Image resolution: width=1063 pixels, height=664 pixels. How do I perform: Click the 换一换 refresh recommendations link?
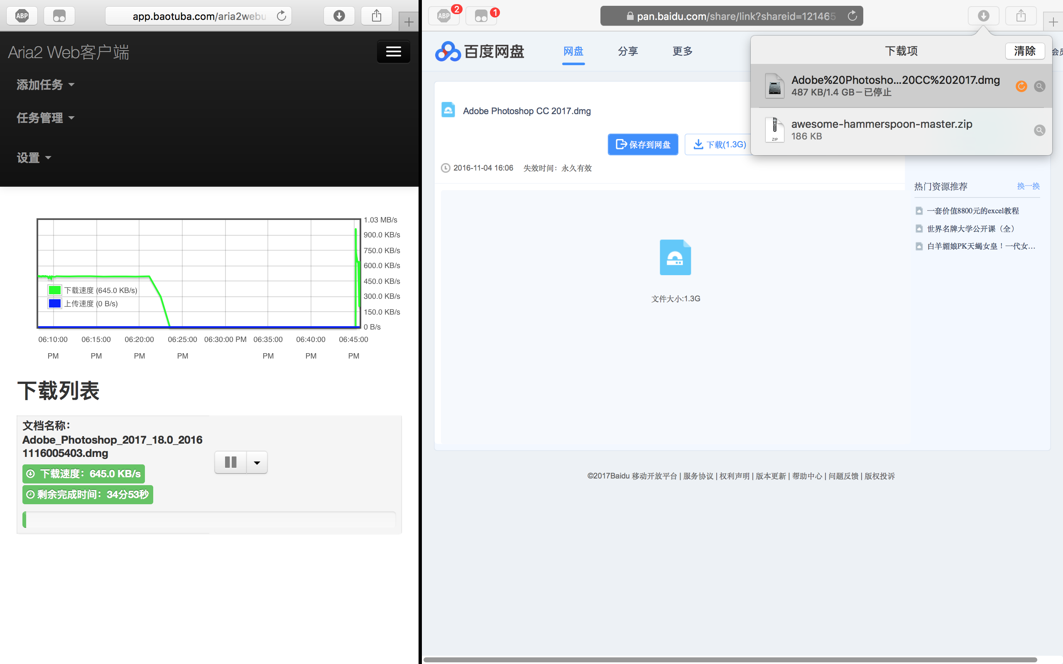[1028, 186]
